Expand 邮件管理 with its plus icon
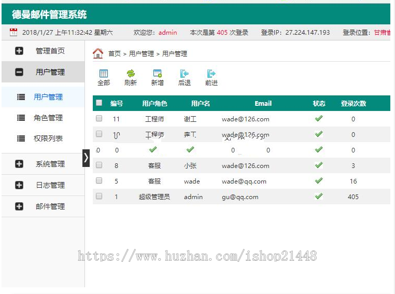Image resolution: width=395 pixels, height=294 pixels. point(19,206)
